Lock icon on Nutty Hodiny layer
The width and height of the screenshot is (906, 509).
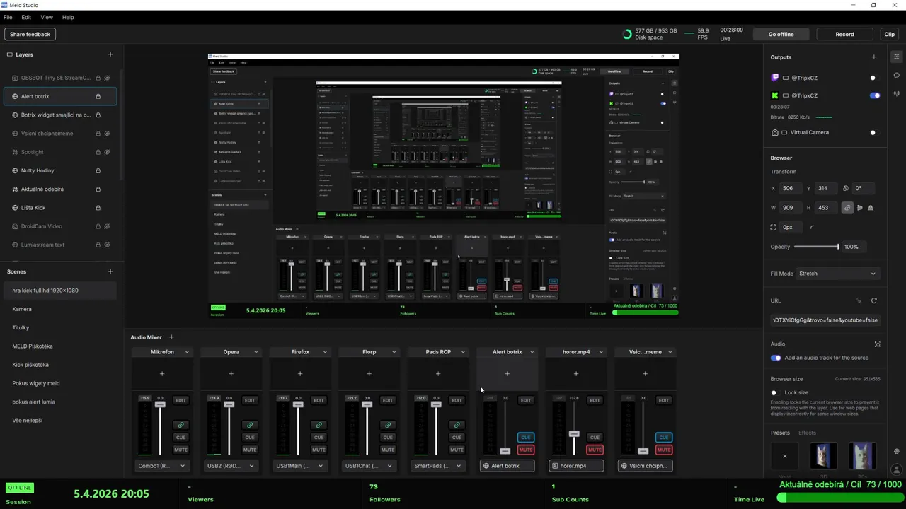[x=98, y=170]
